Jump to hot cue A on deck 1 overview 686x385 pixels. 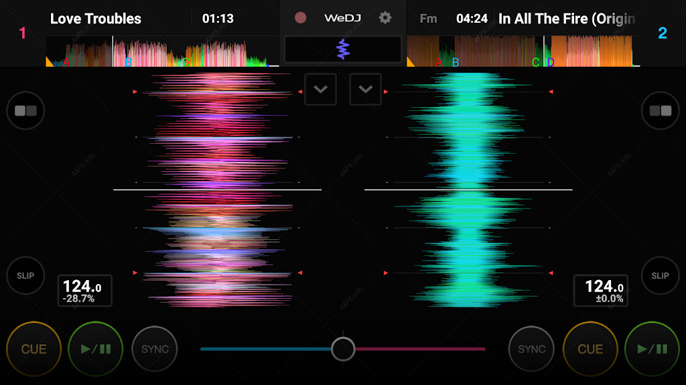tap(66, 62)
